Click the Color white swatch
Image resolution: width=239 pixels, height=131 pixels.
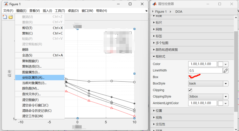pyautogui.click(x=221, y=64)
